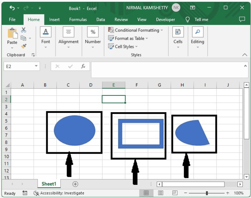Switch to Page Break Preview
The height and width of the screenshot is (198, 251).
point(175,193)
